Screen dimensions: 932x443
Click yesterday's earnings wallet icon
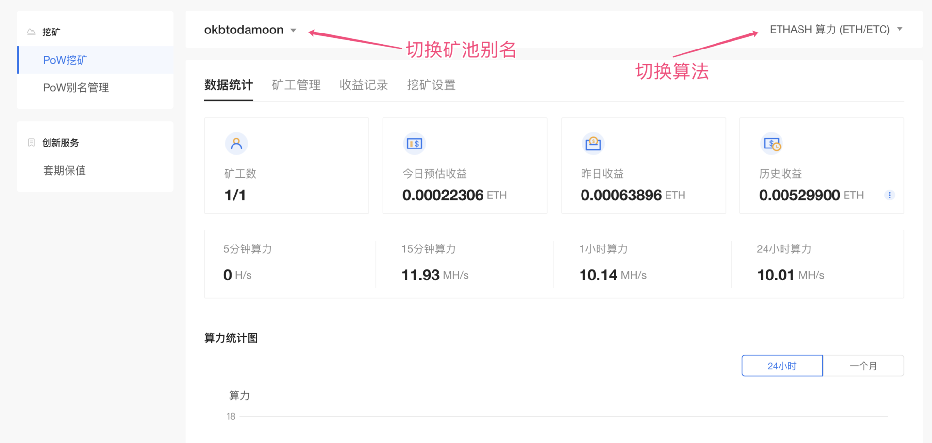click(593, 144)
